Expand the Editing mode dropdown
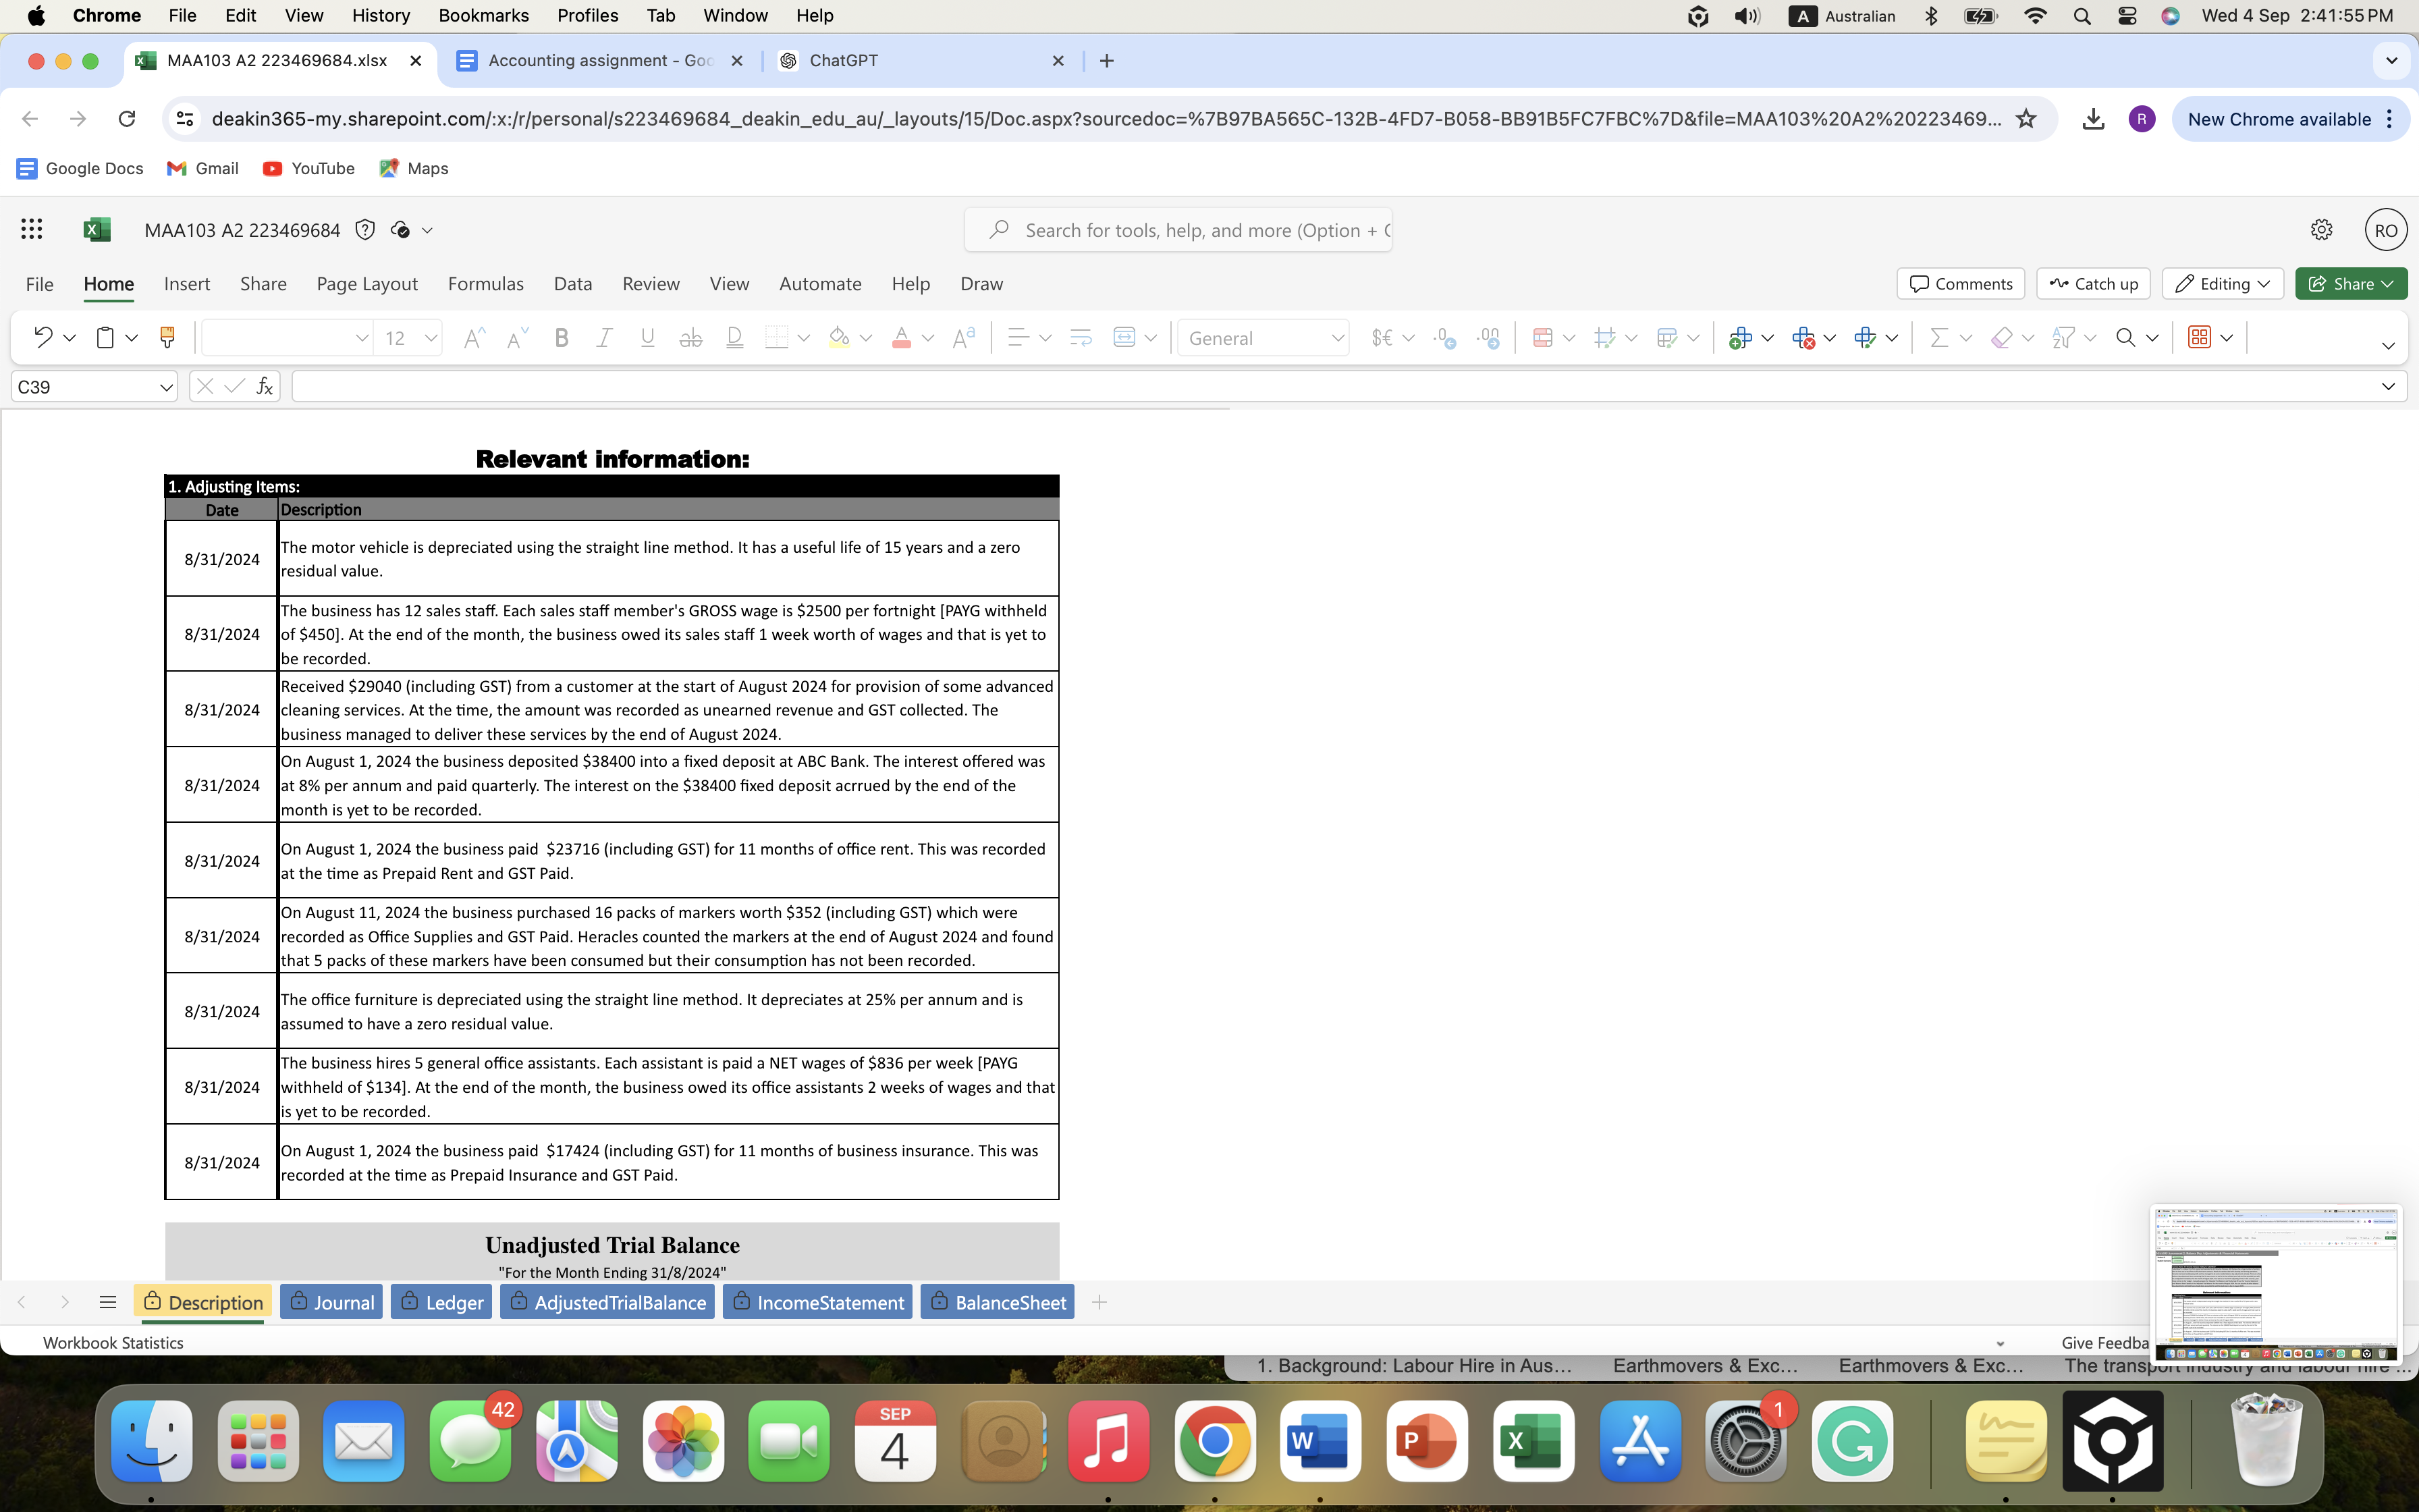 (2222, 284)
